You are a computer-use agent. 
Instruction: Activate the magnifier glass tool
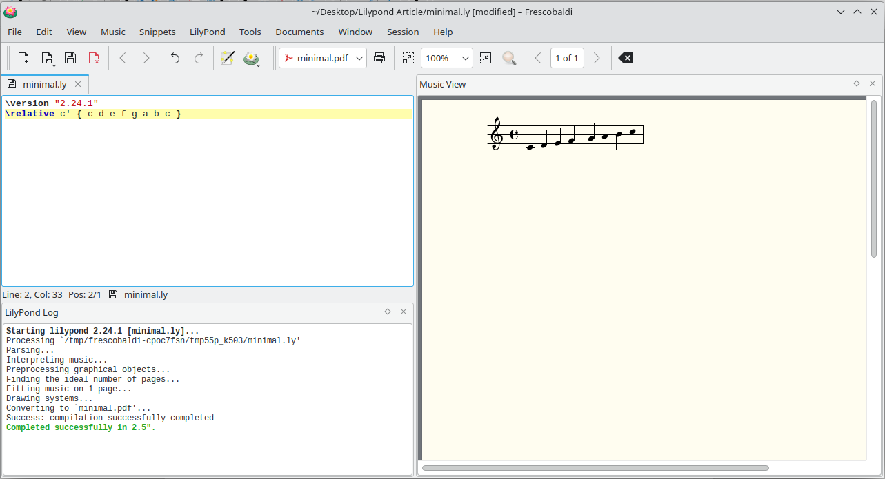[509, 59]
